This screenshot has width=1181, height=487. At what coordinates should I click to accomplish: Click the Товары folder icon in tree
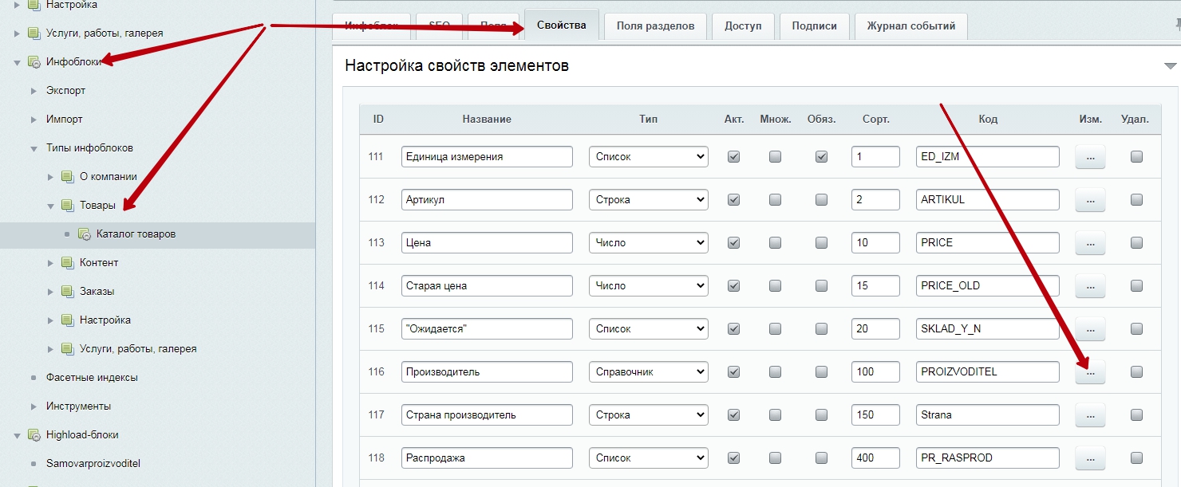coord(67,206)
